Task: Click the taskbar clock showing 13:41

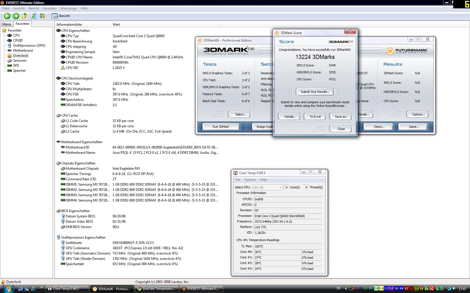Action: pyautogui.click(x=462, y=289)
